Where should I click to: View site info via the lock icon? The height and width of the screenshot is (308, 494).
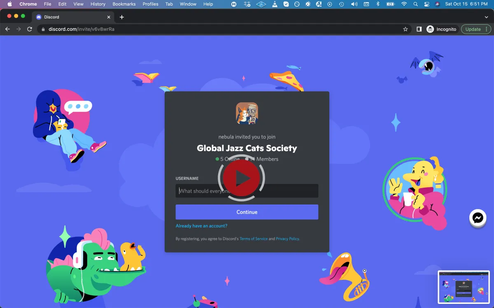43,29
